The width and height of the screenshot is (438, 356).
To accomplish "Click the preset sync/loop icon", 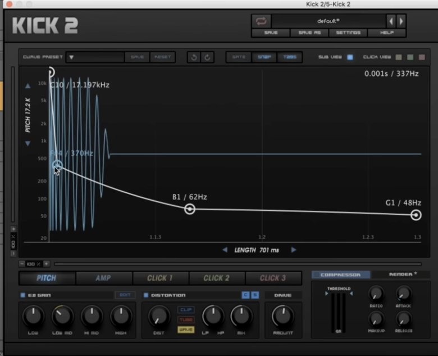I will 261,21.
